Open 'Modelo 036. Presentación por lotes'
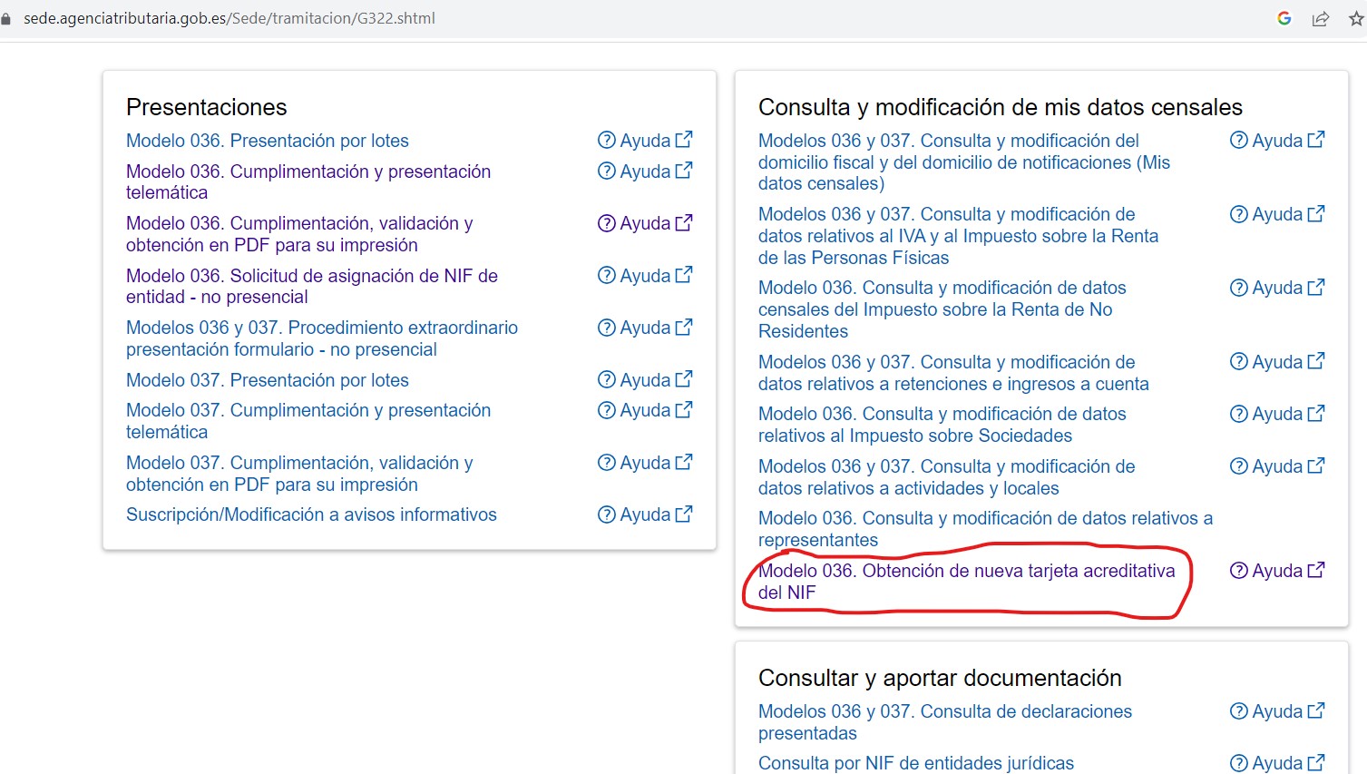The height and width of the screenshot is (774, 1367). pos(267,140)
